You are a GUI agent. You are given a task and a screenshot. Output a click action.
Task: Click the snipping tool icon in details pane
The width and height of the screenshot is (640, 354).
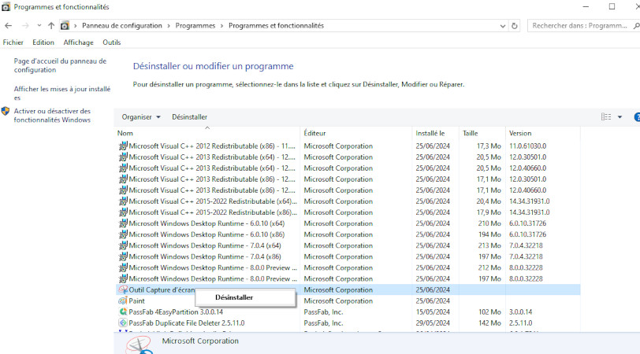point(140,345)
